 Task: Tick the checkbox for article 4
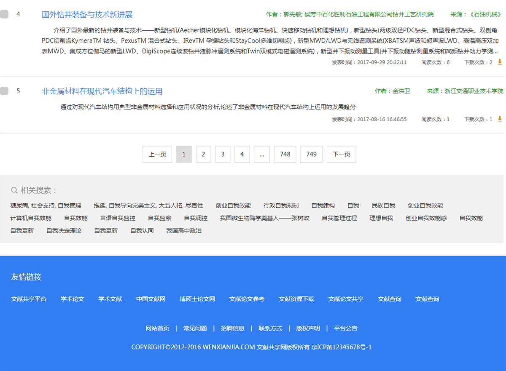click(x=4, y=14)
